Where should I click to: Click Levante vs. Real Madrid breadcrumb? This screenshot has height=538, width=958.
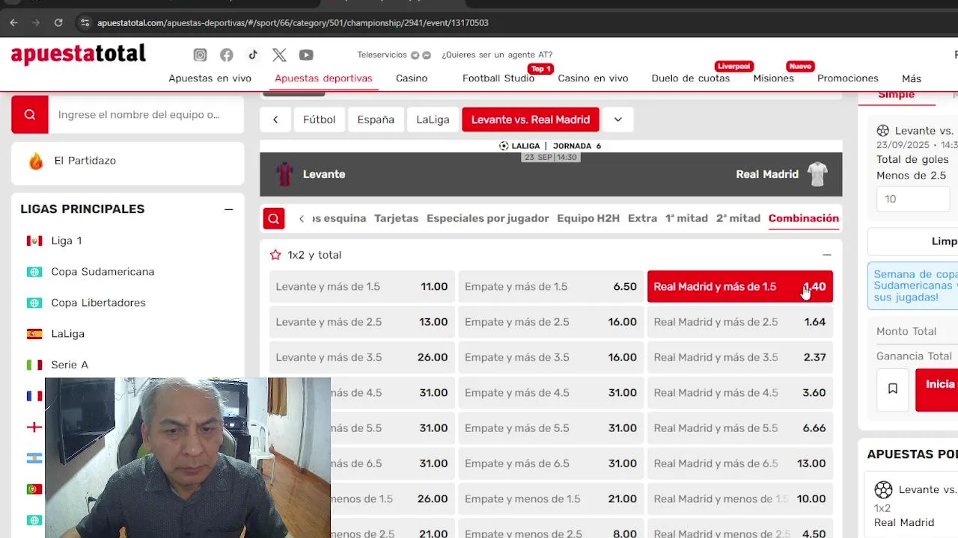(531, 120)
